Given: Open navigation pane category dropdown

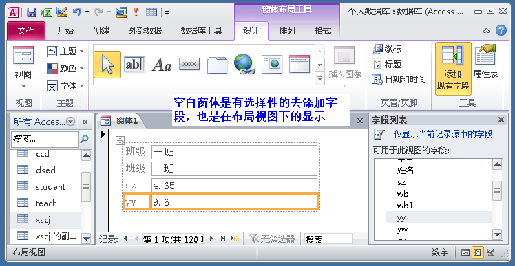Looking at the screenshot, I should tap(71, 122).
